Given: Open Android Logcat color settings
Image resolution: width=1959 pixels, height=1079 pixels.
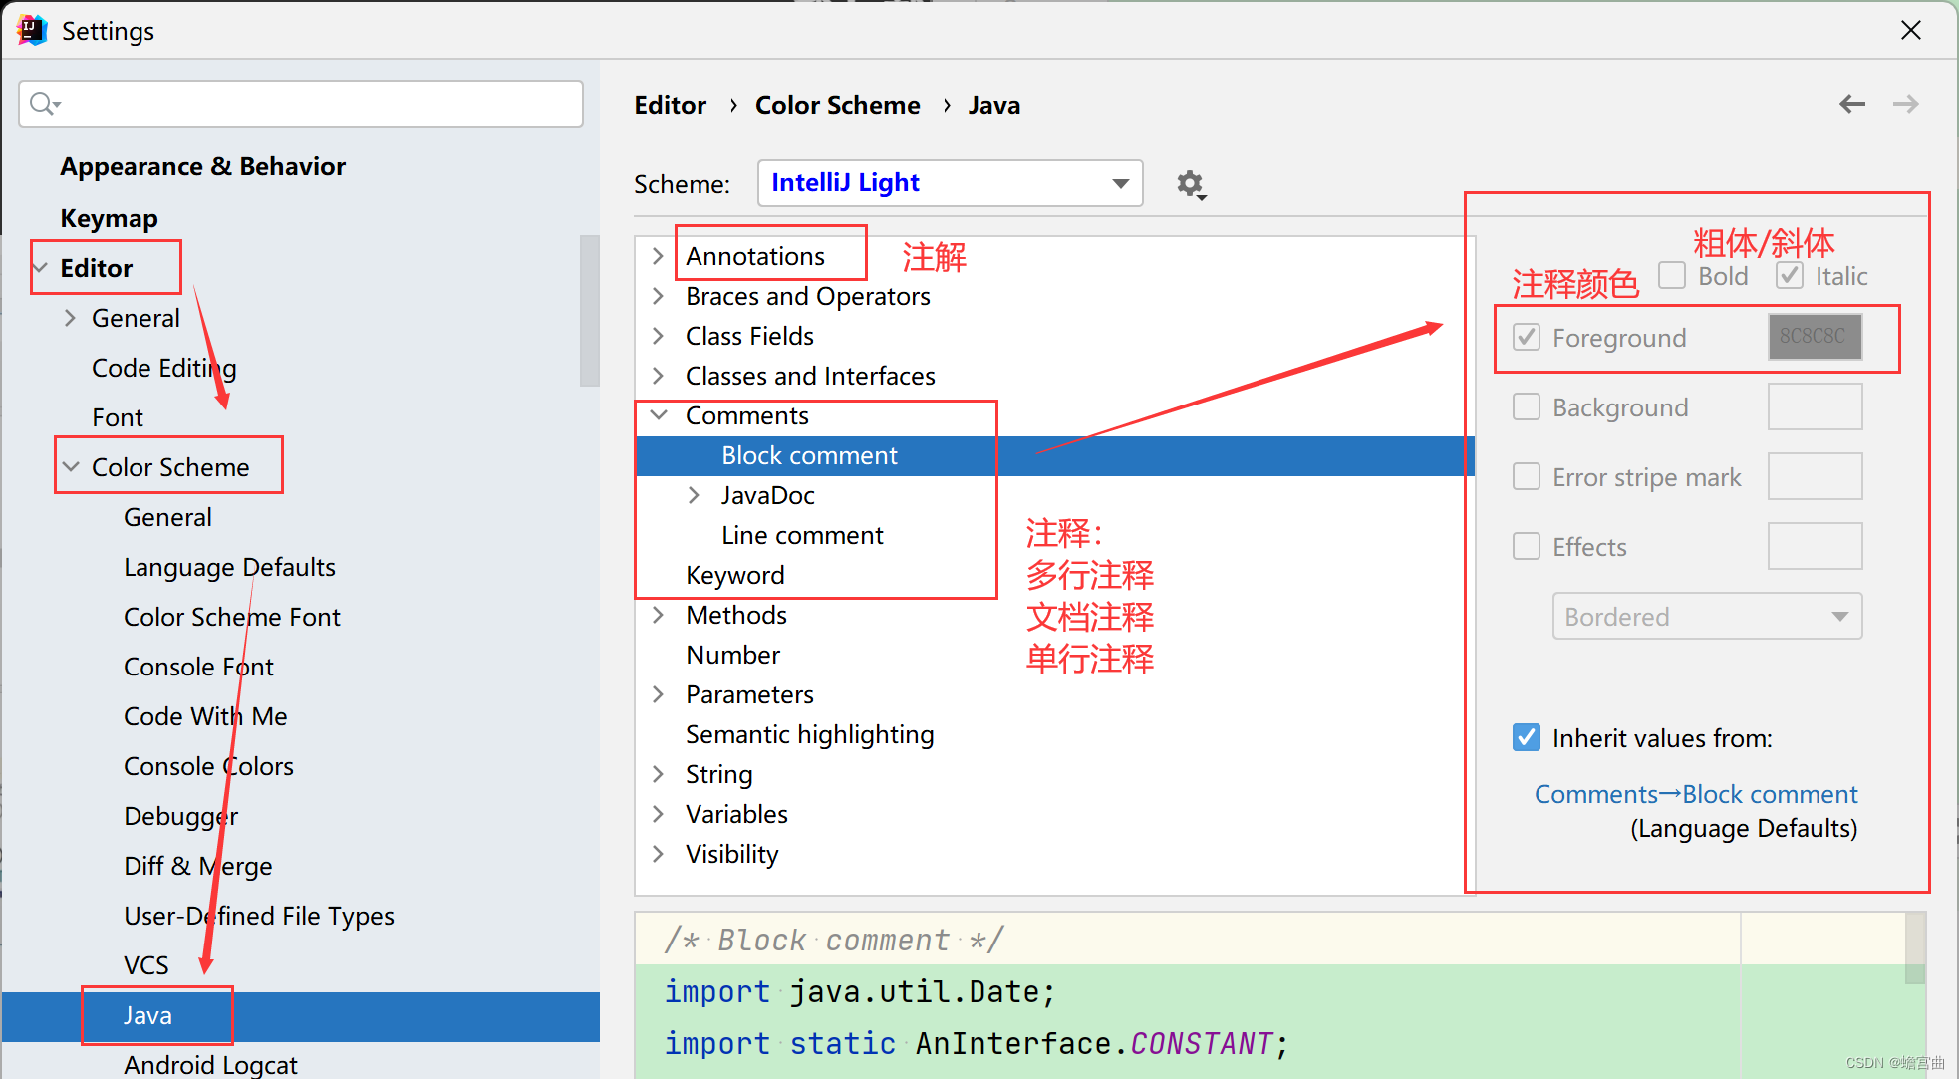Looking at the screenshot, I should coord(210,1064).
